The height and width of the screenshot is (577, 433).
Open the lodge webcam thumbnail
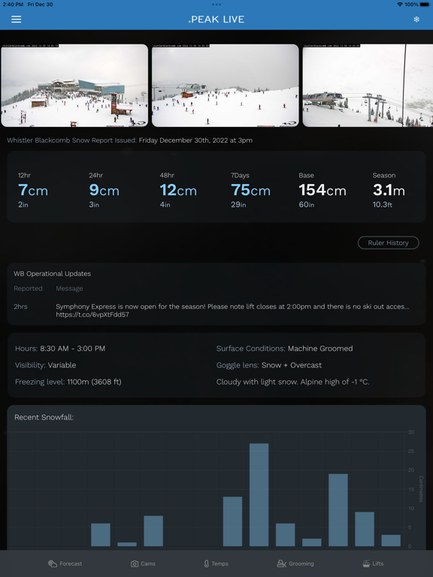coord(74,86)
